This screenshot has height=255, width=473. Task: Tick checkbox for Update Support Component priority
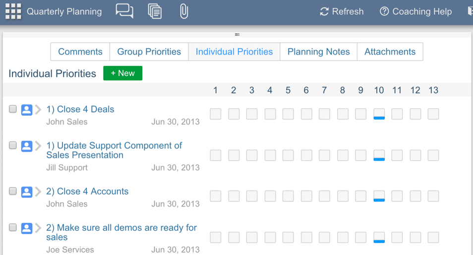[x=13, y=145]
